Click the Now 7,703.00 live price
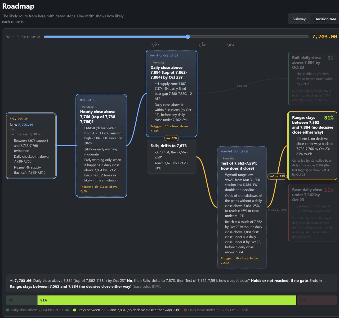Screen dimensions: 339x318 (x=21, y=125)
